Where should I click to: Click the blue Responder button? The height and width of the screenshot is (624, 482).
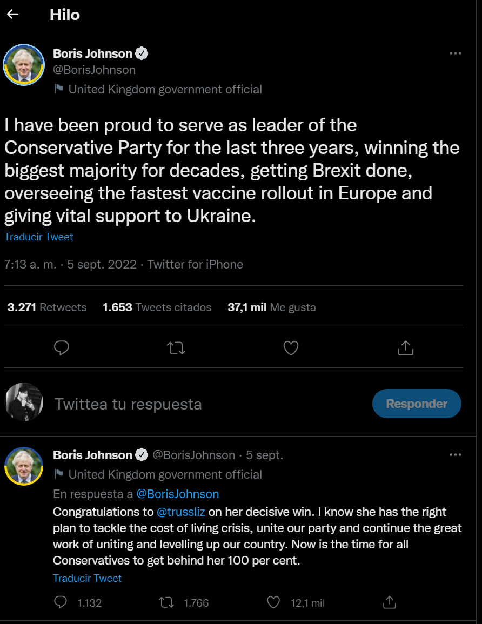coord(417,404)
